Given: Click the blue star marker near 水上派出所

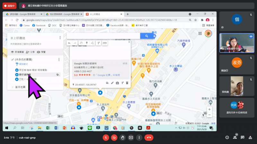Looking at the screenshot, I should (x=100, y=92).
